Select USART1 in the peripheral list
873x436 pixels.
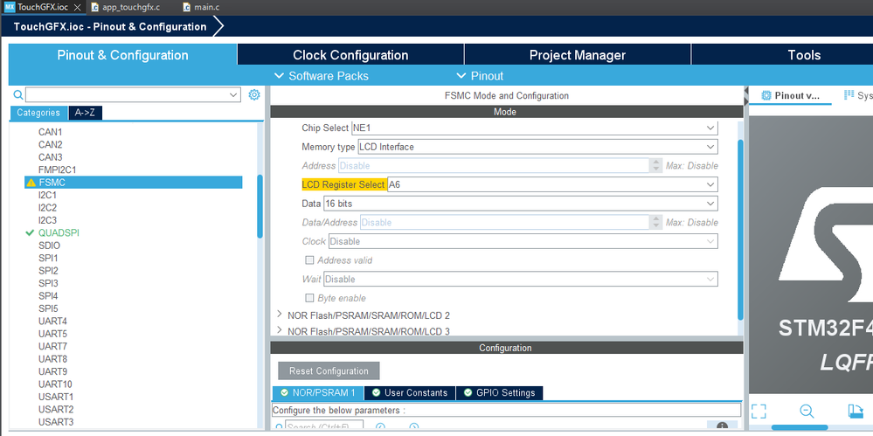[56, 397]
